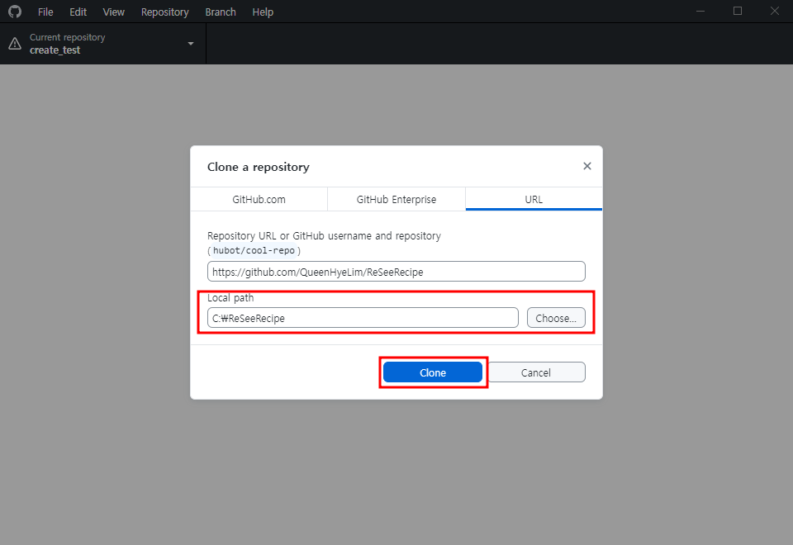Click the Clone a repository title

(x=258, y=167)
